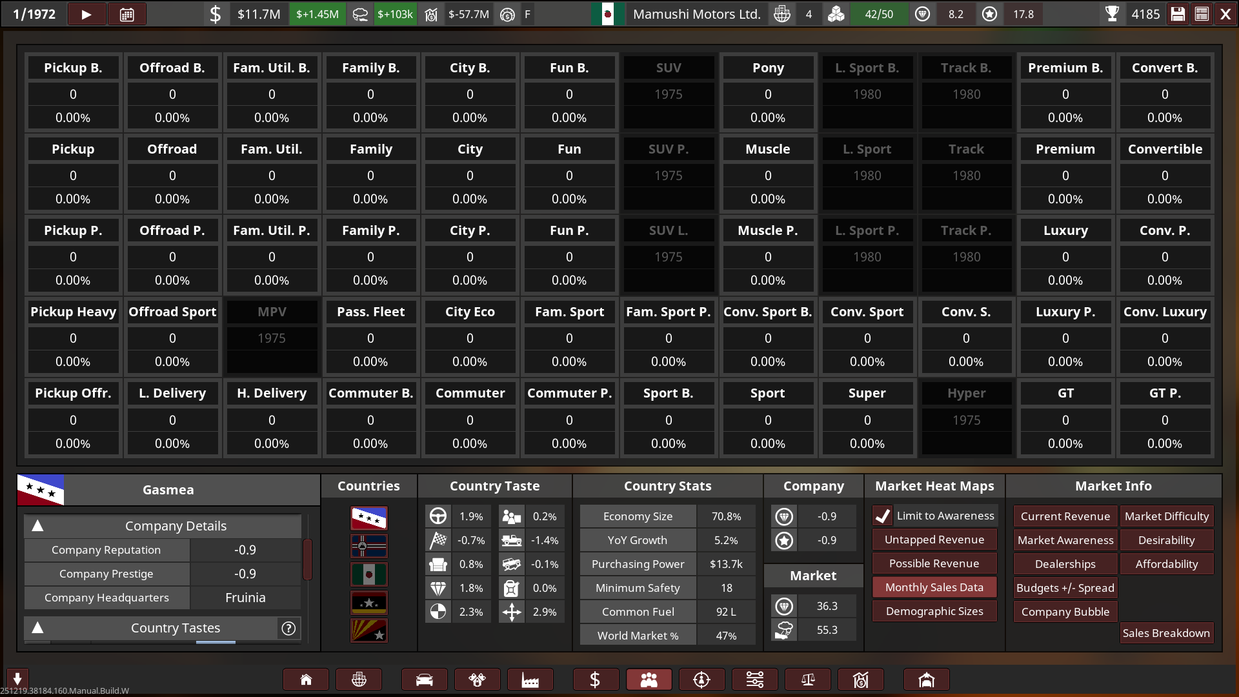Open the engine designer pistons icon
1239x697 pixels.
tap(477, 680)
